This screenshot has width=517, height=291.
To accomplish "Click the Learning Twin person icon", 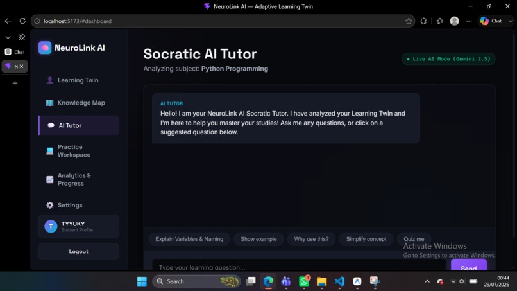I will tap(50, 80).
